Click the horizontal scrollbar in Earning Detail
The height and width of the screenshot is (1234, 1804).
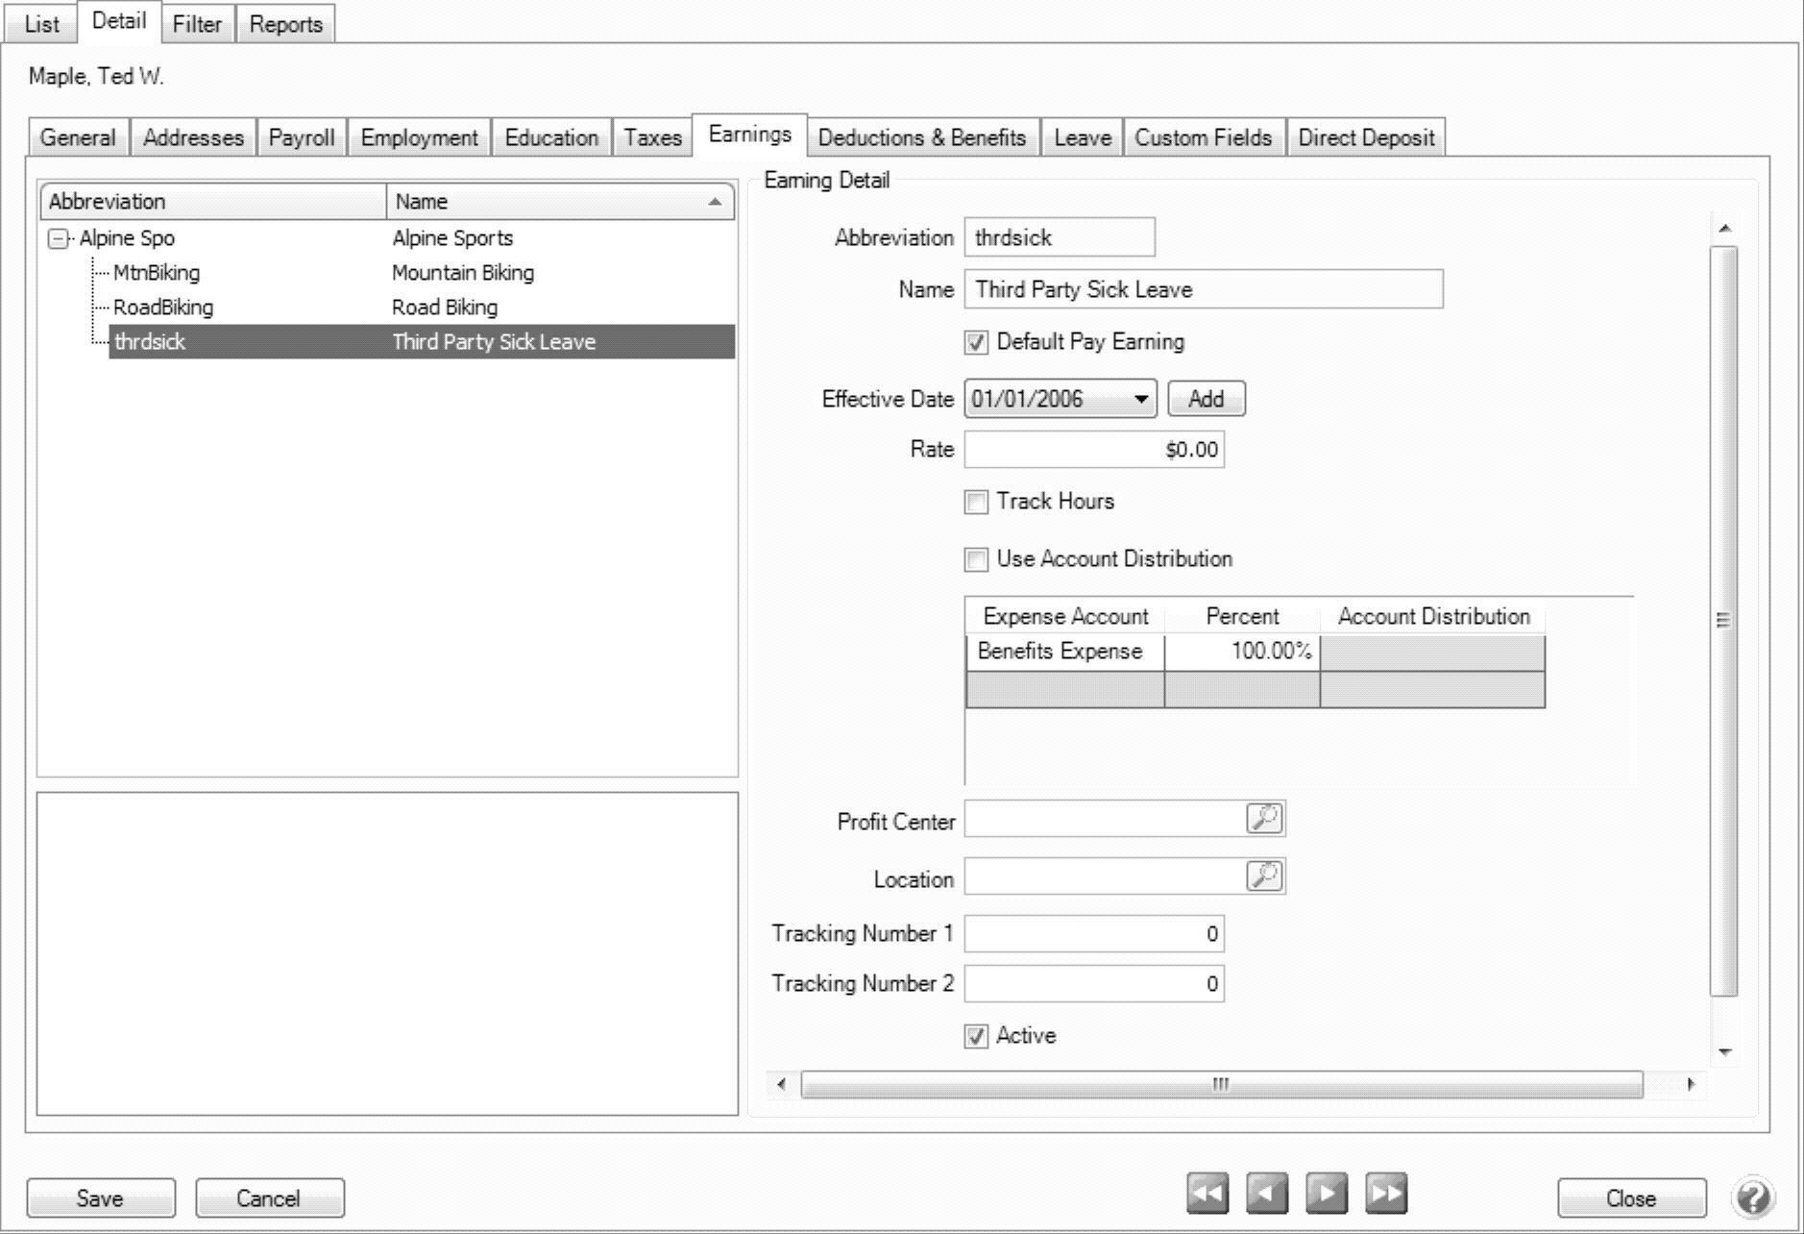(x=1221, y=1085)
